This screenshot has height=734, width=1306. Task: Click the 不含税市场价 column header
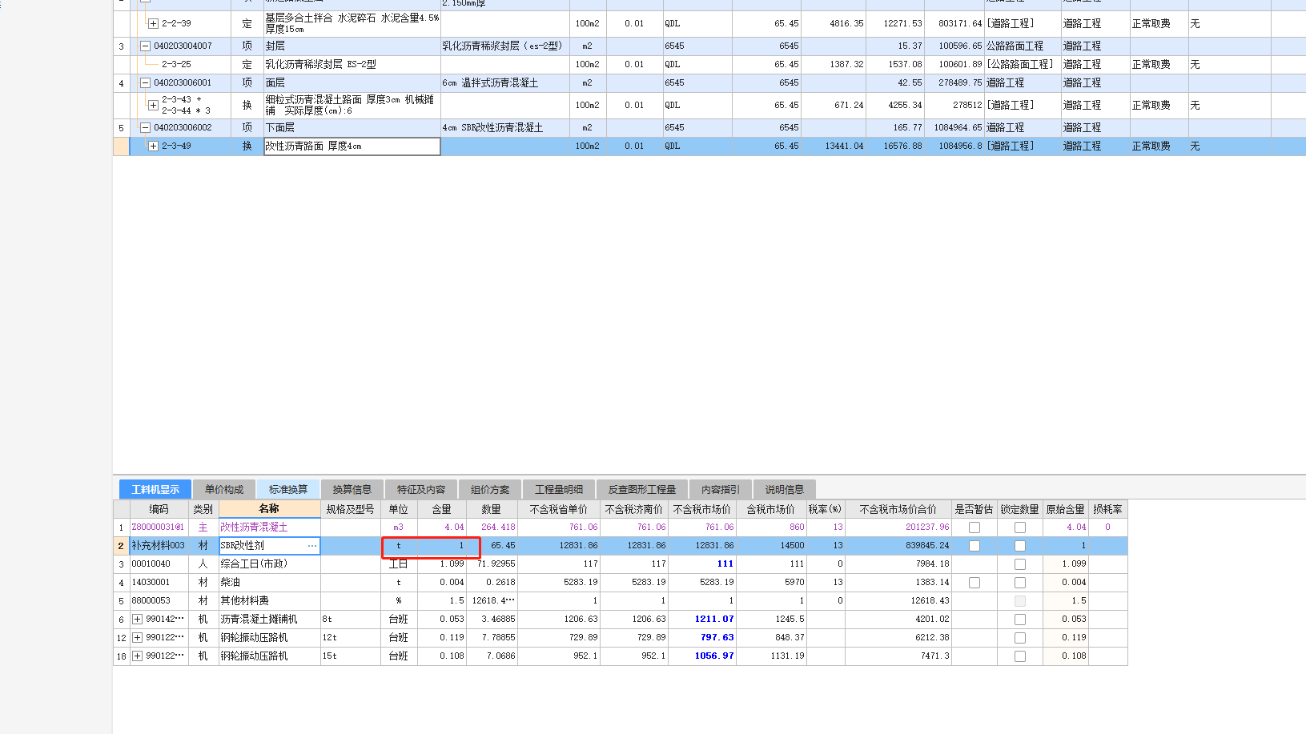[701, 509]
